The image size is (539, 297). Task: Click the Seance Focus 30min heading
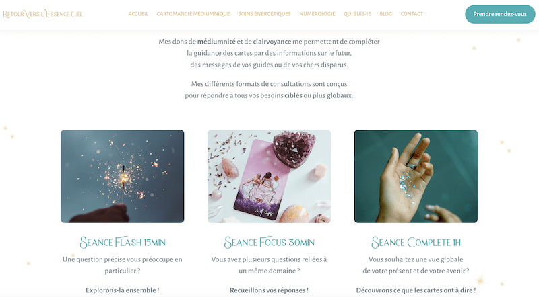[269, 242]
